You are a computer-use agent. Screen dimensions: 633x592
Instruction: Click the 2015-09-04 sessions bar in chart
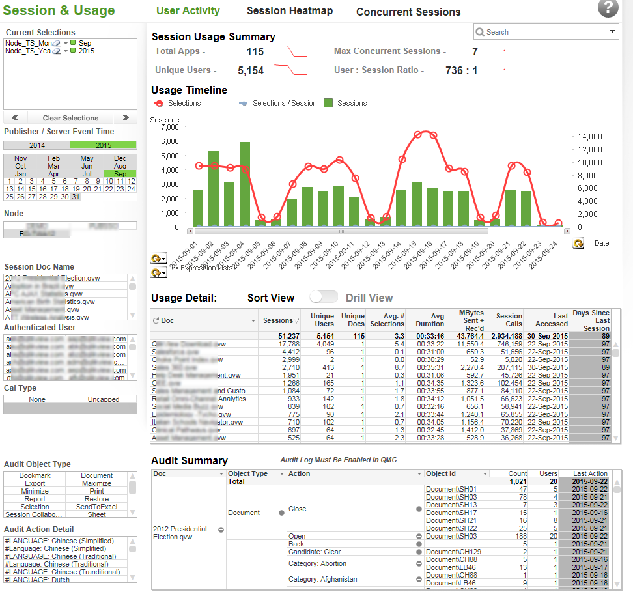coord(245,184)
